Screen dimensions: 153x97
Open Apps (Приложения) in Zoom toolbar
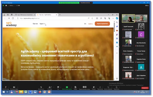(x=100, y=88)
